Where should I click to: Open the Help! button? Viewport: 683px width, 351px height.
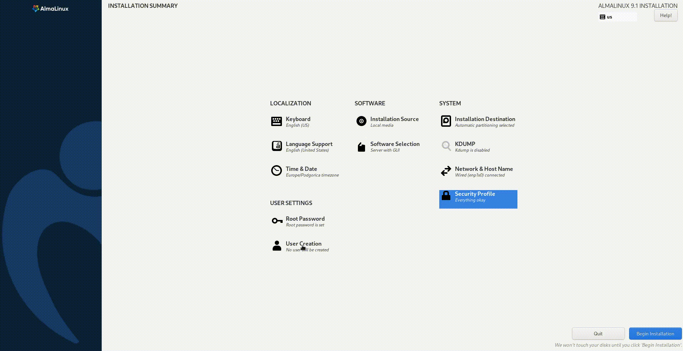pos(666,15)
